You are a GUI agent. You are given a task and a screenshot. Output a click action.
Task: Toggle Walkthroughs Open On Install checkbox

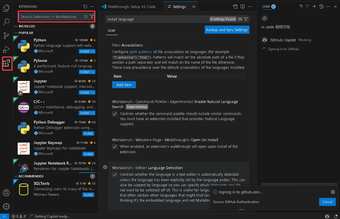tap(115, 147)
